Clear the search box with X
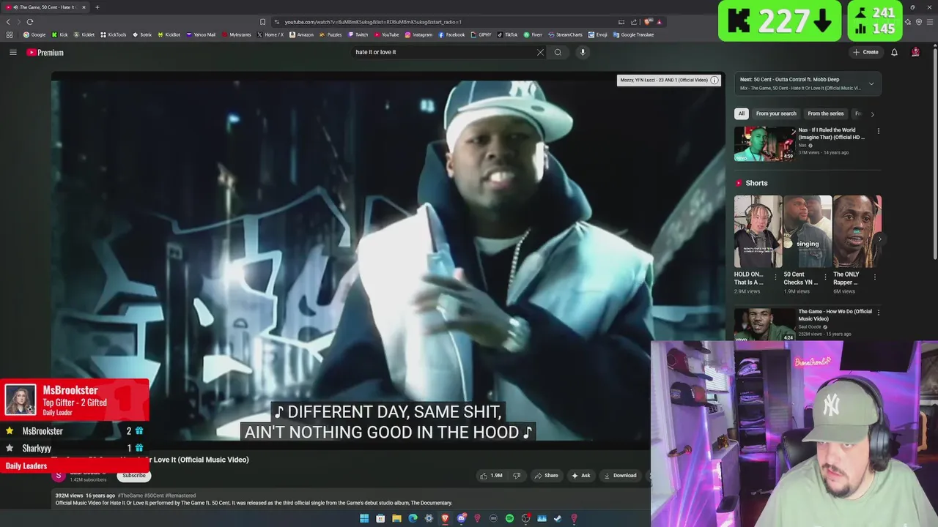This screenshot has height=527, width=938. [x=540, y=52]
